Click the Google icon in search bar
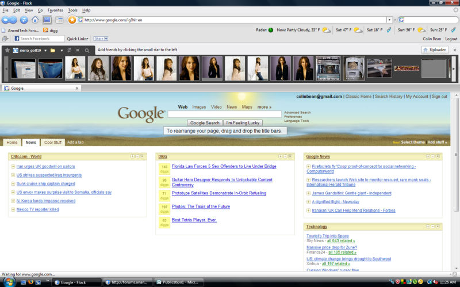 point(401,20)
